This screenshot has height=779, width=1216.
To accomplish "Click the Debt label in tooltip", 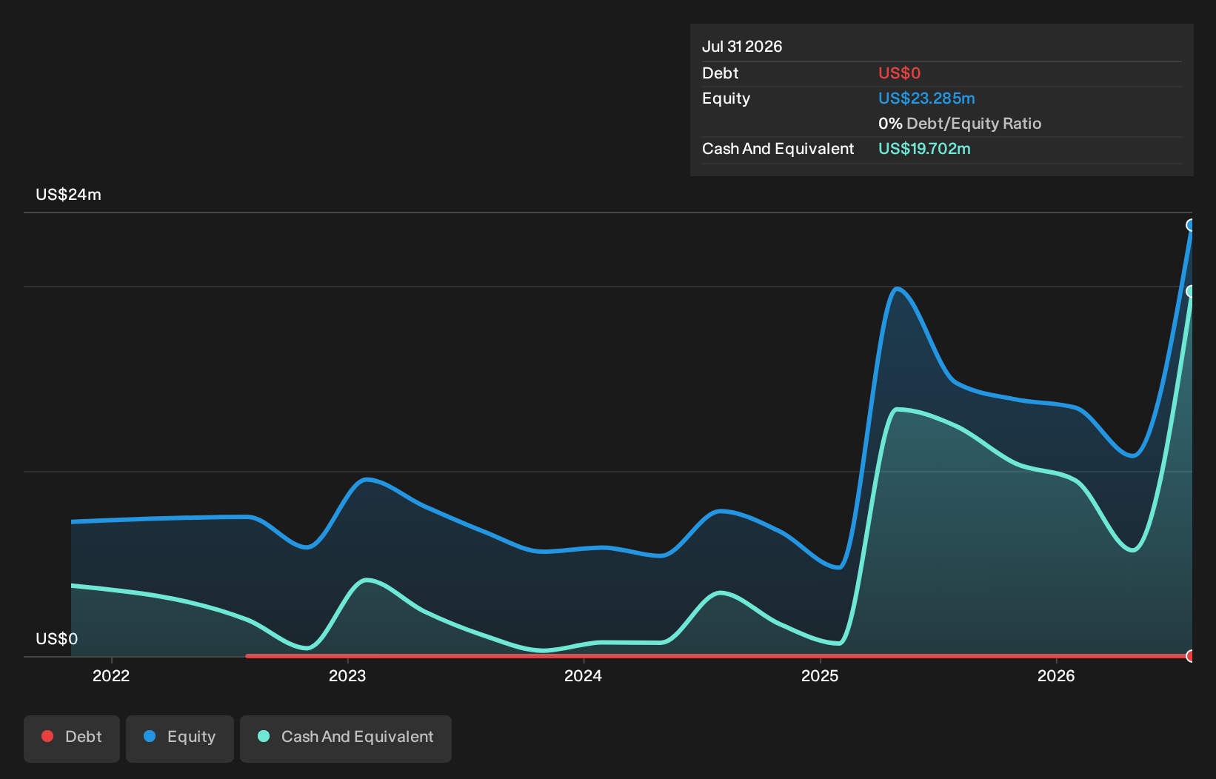I will coord(721,73).
